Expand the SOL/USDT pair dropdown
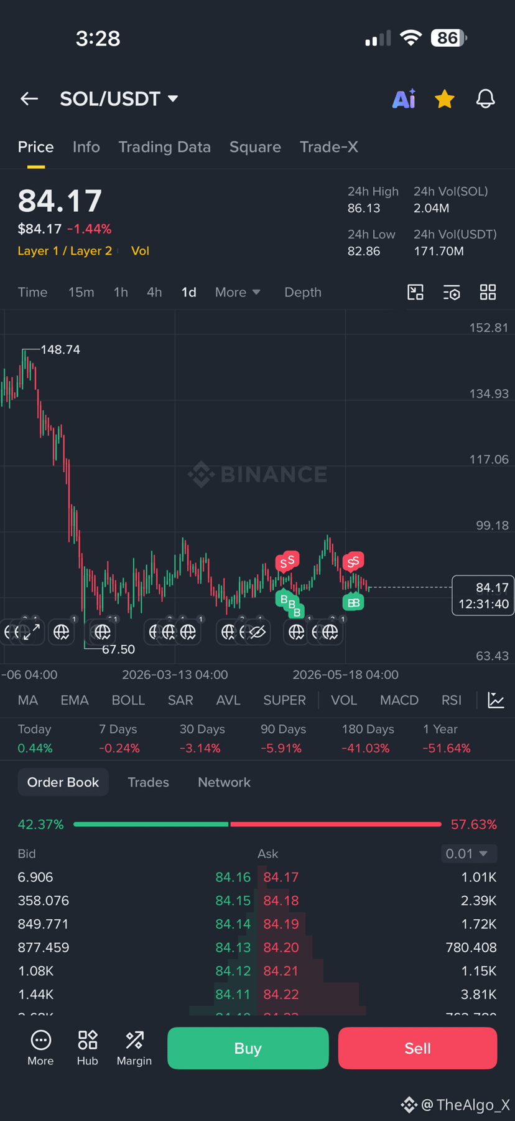 119,98
